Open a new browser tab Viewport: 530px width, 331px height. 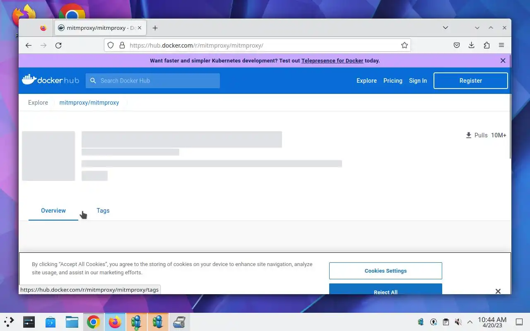click(155, 28)
